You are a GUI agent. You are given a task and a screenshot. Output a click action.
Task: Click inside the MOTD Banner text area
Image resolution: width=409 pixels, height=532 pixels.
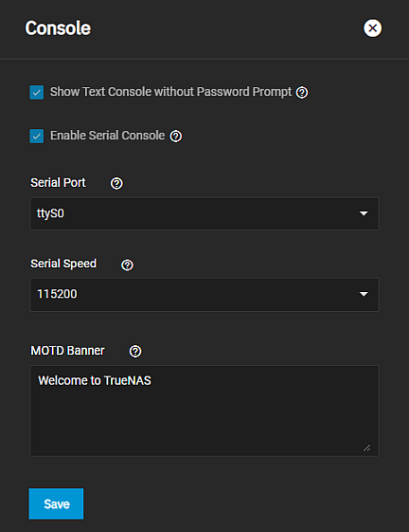pyautogui.click(x=204, y=411)
